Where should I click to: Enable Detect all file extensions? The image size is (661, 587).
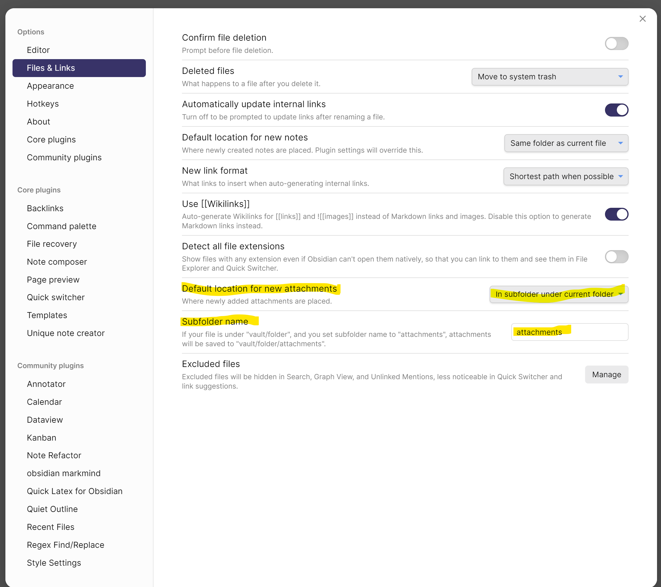[616, 257]
